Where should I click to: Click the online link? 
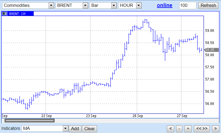pos(164,6)
